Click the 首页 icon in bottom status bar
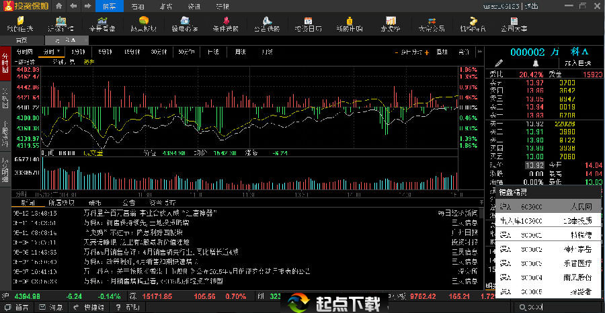This screenshot has width=605, height=313. [7, 308]
